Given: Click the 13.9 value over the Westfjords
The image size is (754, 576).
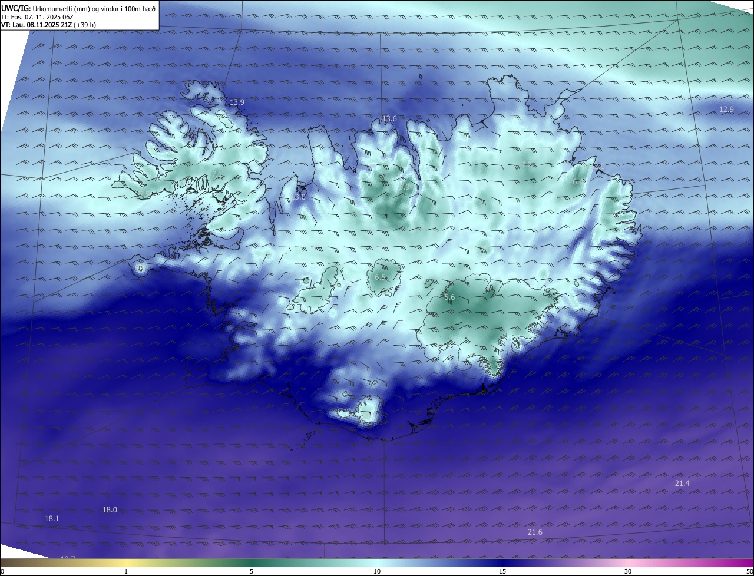Looking at the screenshot, I should 237,102.
